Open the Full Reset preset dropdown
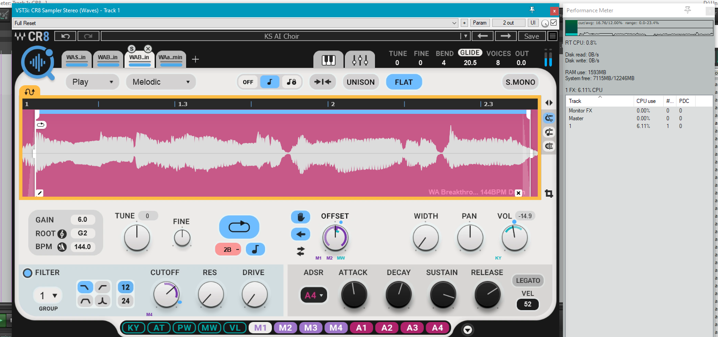Image resolution: width=718 pixels, height=337 pixels. (x=235, y=23)
